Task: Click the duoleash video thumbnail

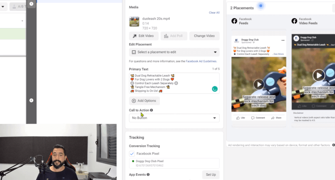Action: 134,22
